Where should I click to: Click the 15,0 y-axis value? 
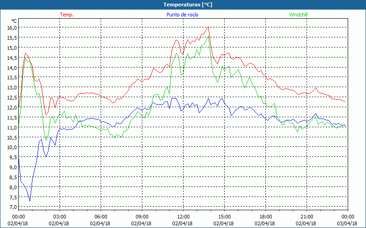pos(12,48)
